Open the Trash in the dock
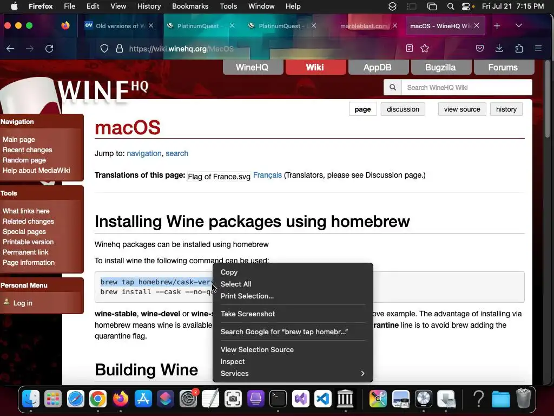Image resolution: width=554 pixels, height=416 pixels. click(524, 399)
